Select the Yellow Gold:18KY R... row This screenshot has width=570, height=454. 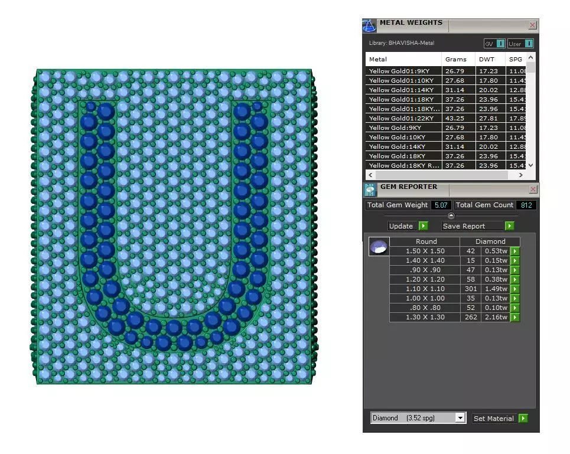tap(446, 165)
